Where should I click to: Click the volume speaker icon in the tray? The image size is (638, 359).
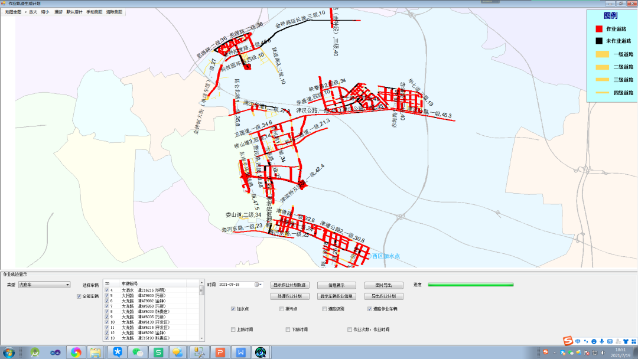point(603,353)
